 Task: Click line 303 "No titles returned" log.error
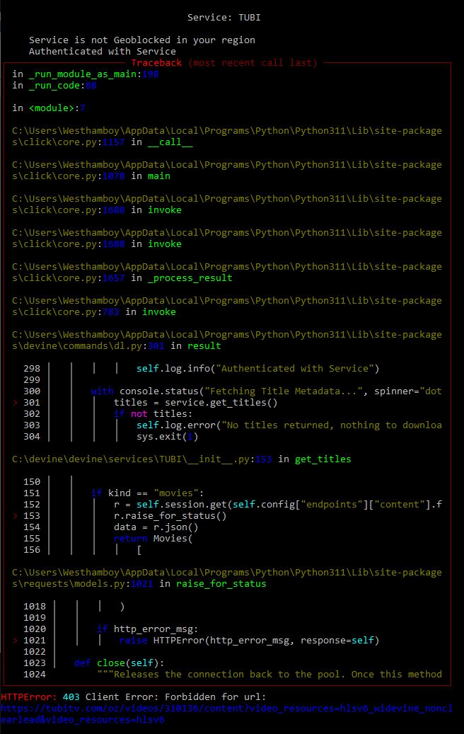point(289,425)
